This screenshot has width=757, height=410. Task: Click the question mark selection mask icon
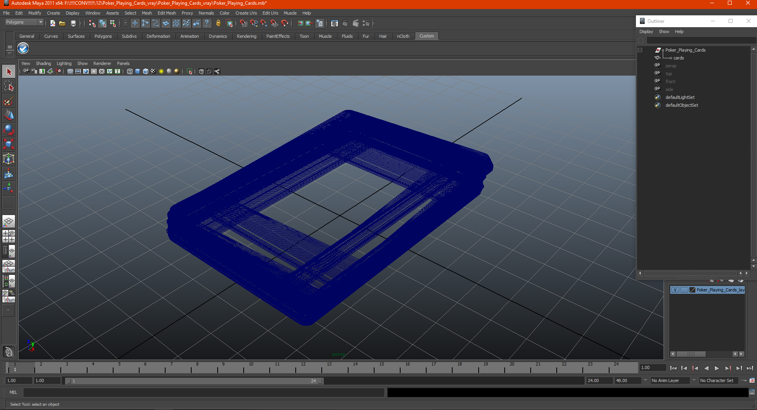(207, 23)
